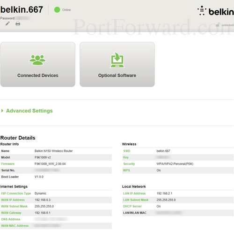
Task: Open the Firmware link
Action: [8, 164]
